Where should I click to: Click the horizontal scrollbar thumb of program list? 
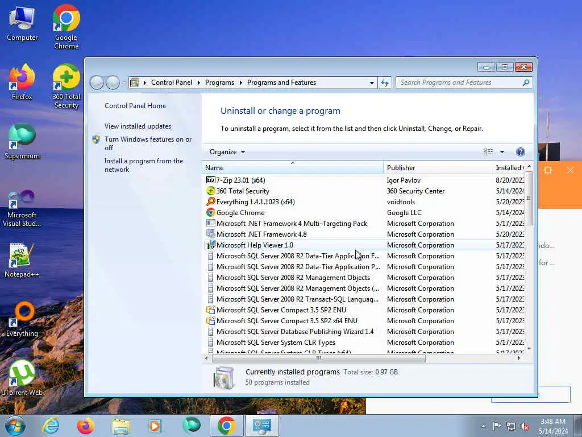[318, 358]
